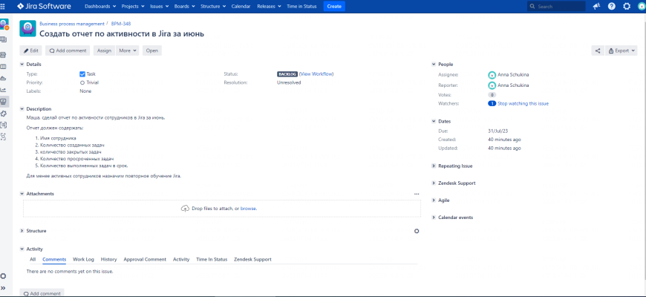The image size is (646, 297).
Task: Open the help question mark icon
Action: pyautogui.click(x=612, y=6)
